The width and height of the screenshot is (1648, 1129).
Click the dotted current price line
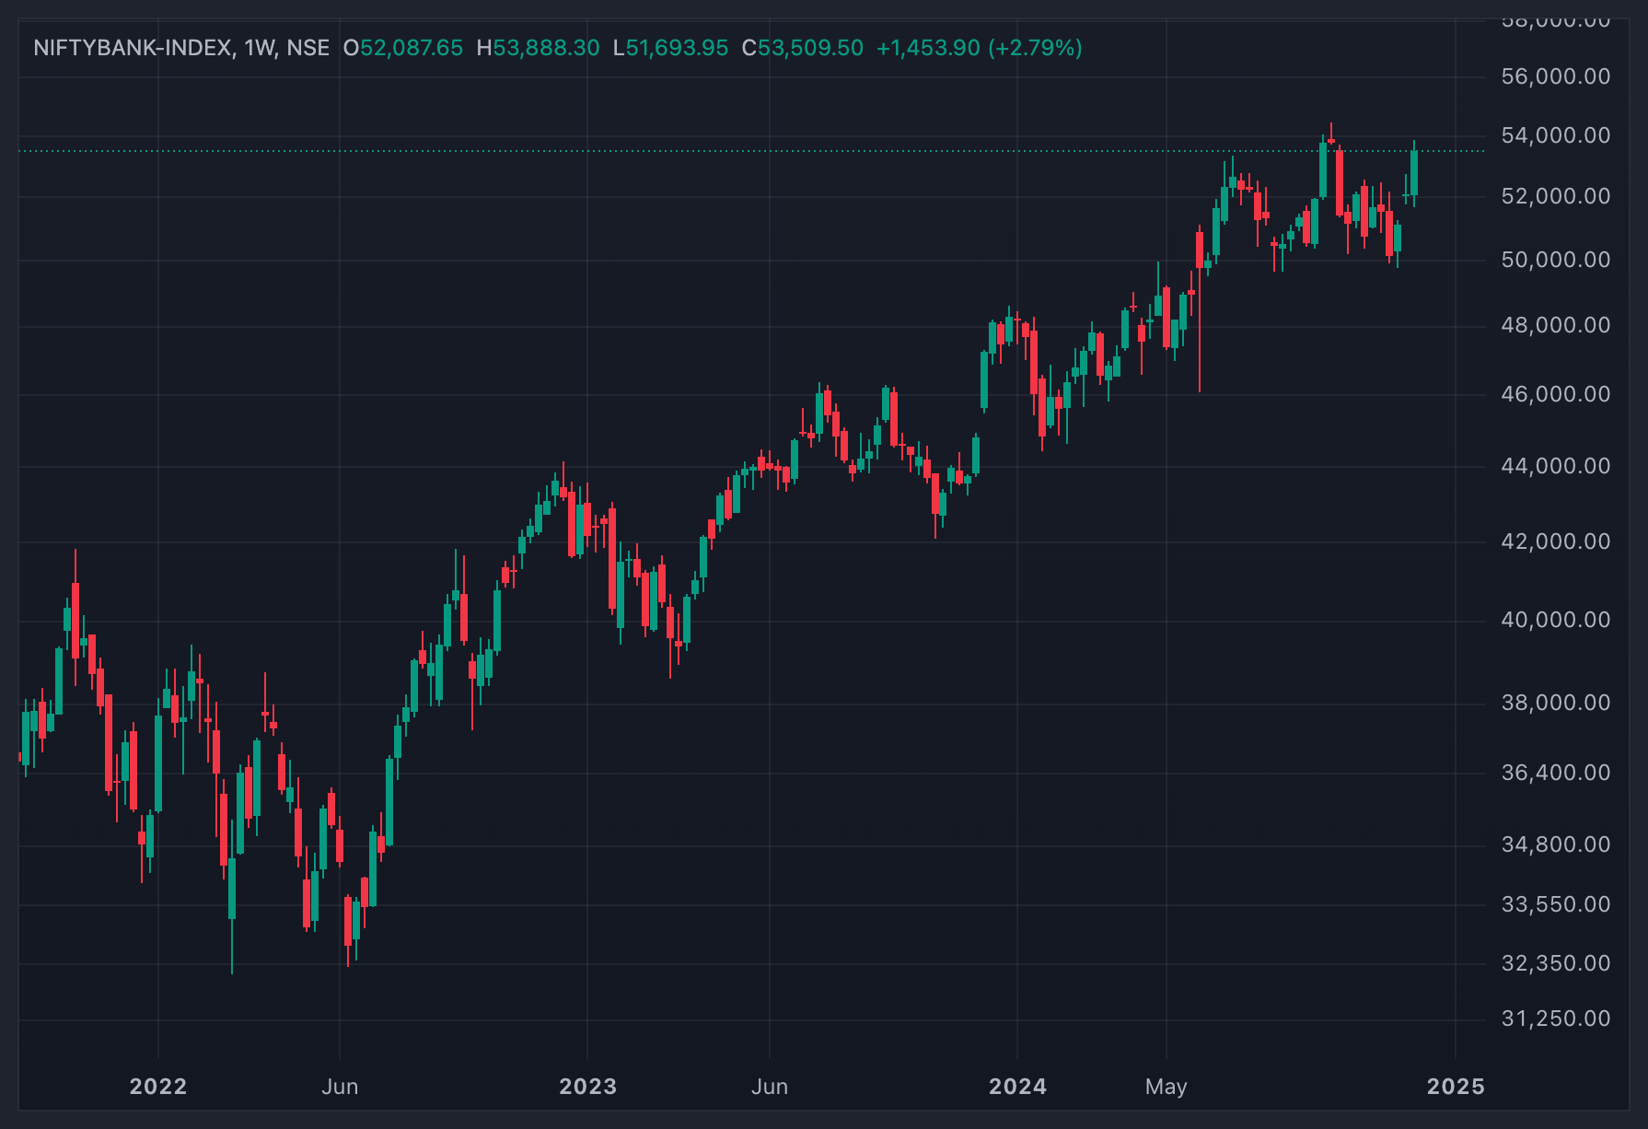(751, 151)
